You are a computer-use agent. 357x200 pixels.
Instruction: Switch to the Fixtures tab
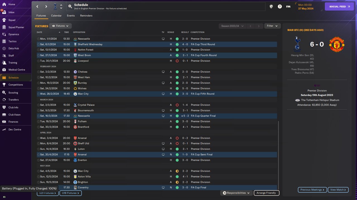(41, 16)
